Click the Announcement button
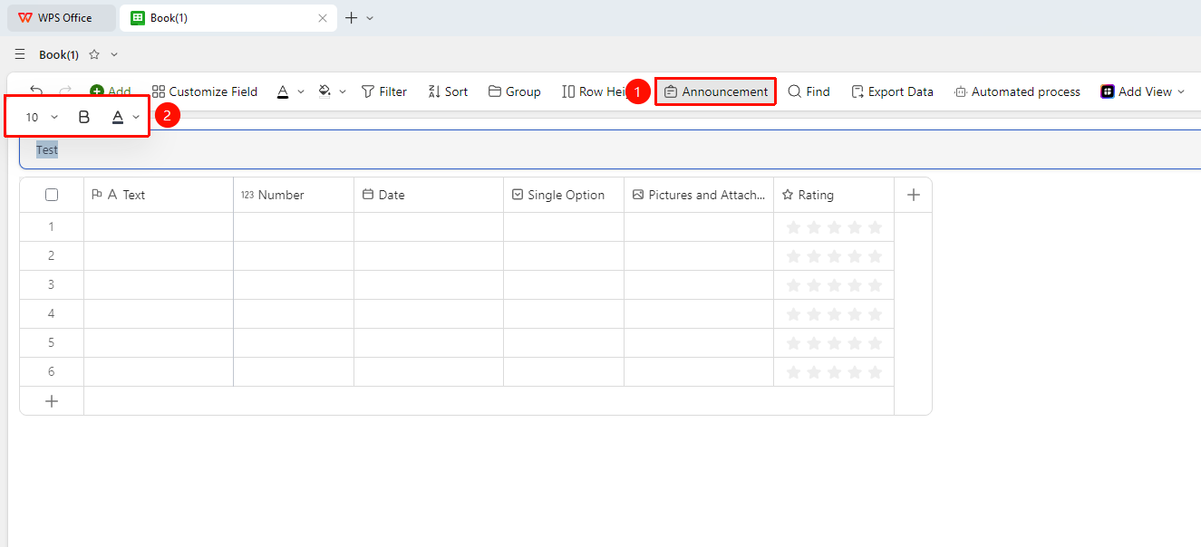The width and height of the screenshot is (1201, 547). [x=715, y=91]
